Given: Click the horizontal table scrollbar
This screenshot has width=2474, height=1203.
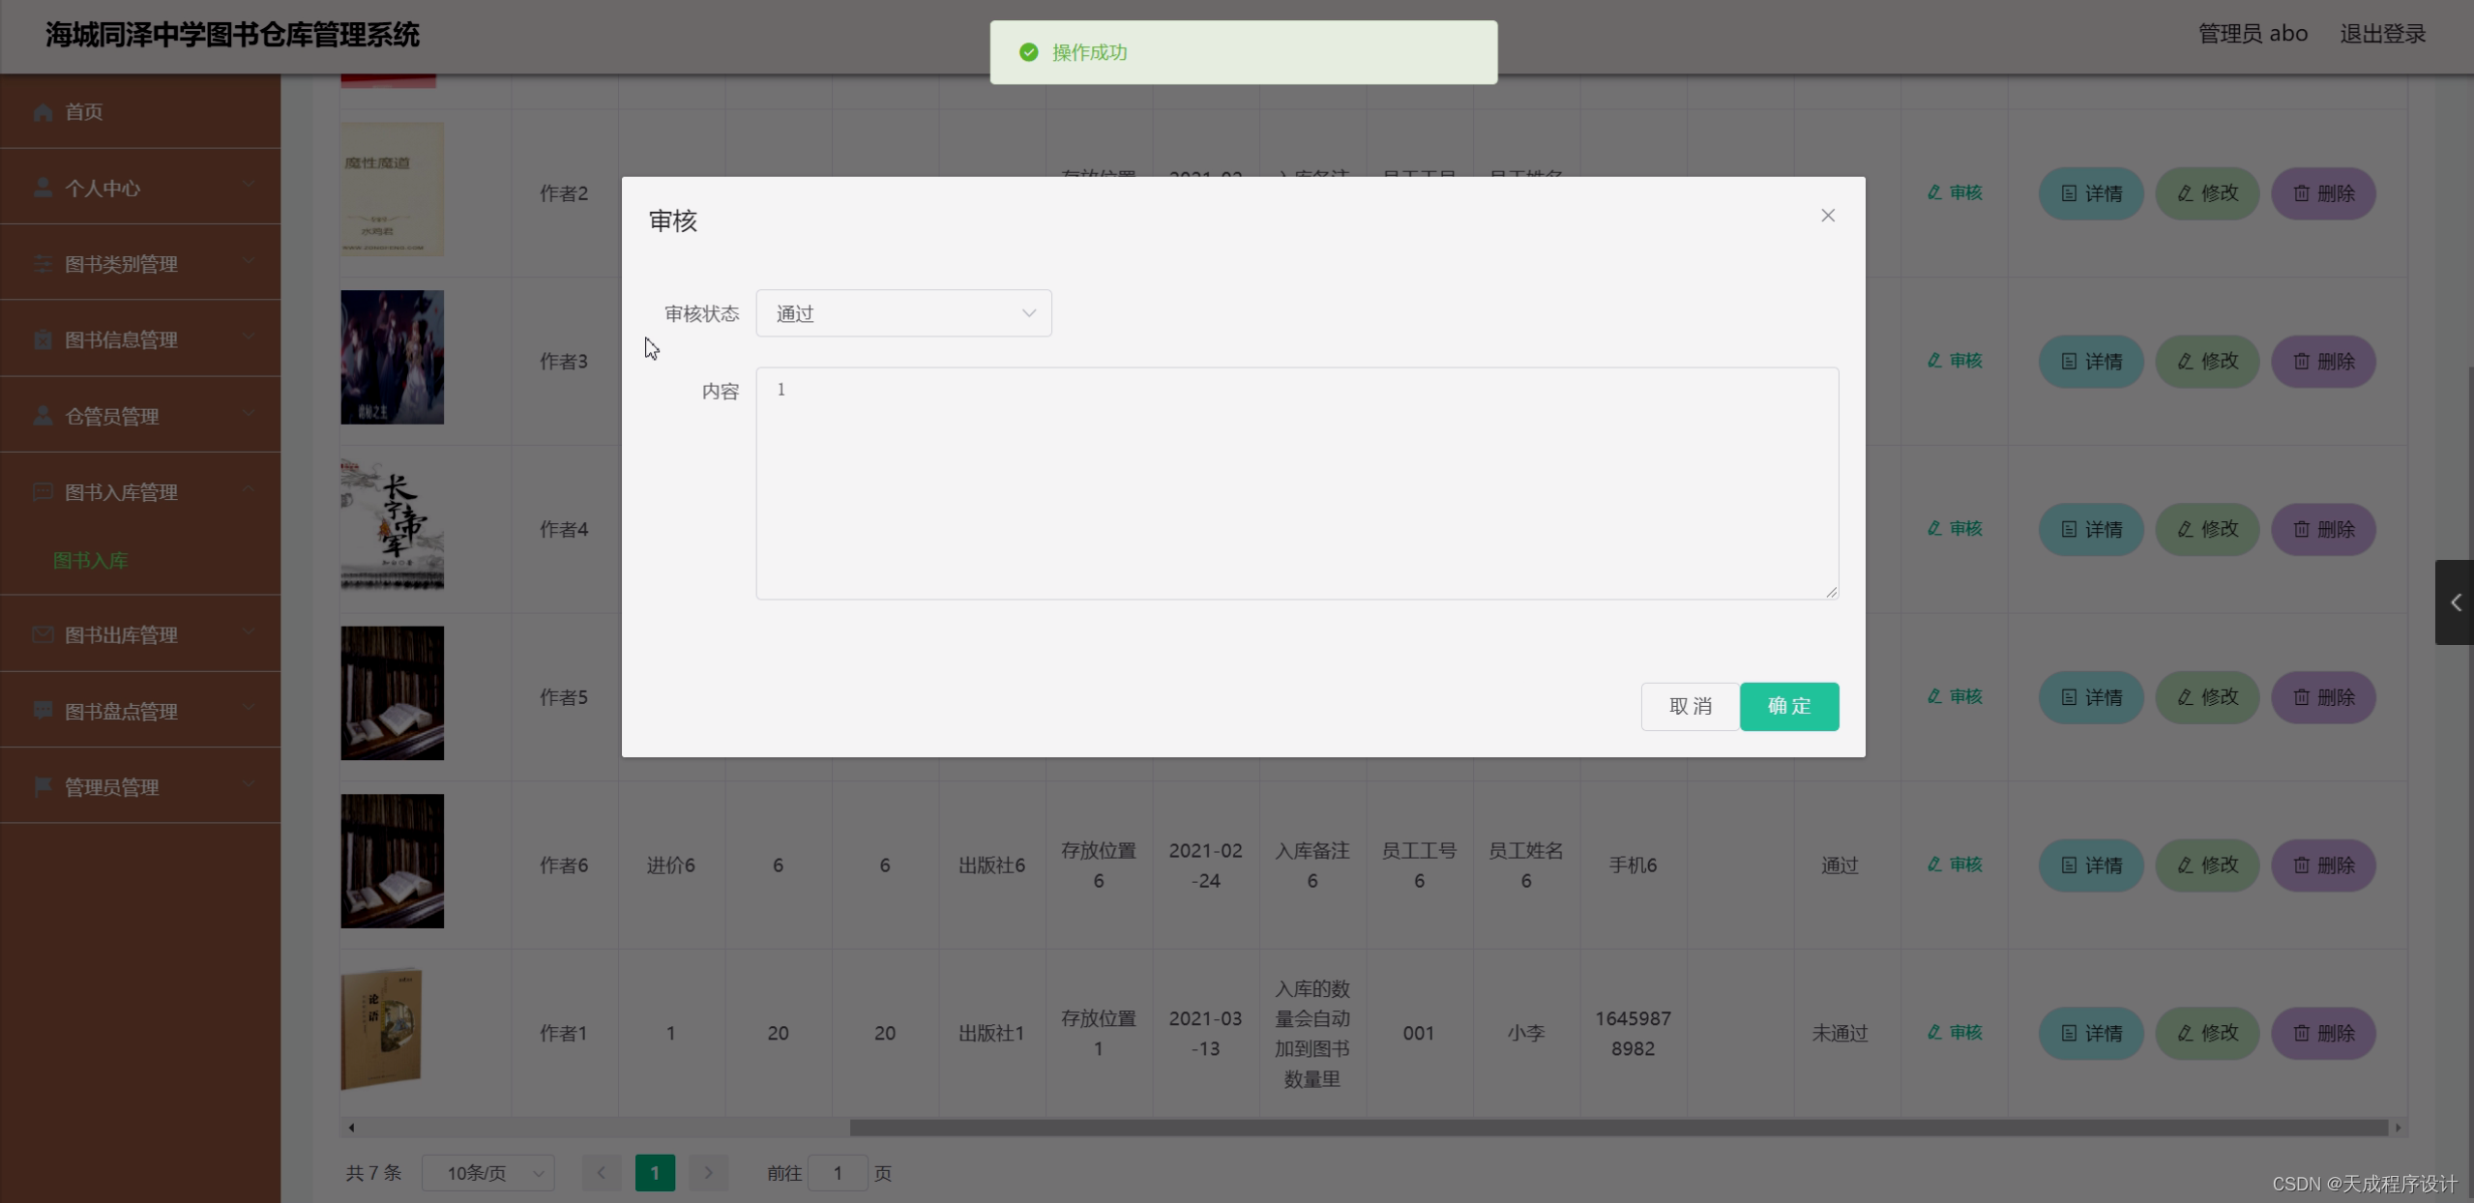Looking at the screenshot, I should [x=1617, y=1128].
